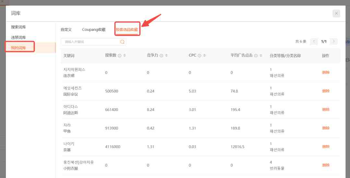350x178 pixels.
Task: Click CPC value 5.03
Action: (192, 91)
